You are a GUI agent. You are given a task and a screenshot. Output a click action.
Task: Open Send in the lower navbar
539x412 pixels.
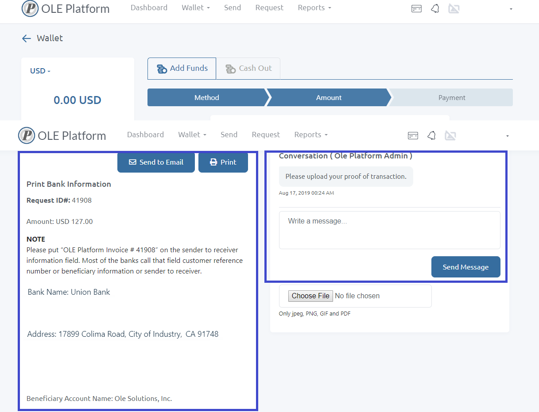click(229, 135)
